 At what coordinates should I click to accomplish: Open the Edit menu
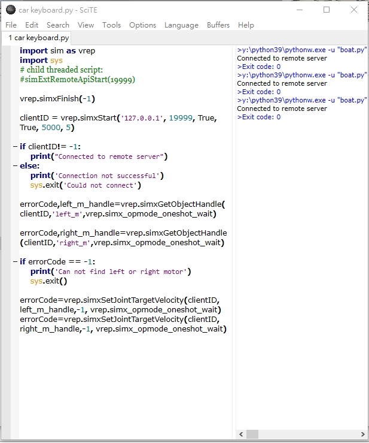32,25
